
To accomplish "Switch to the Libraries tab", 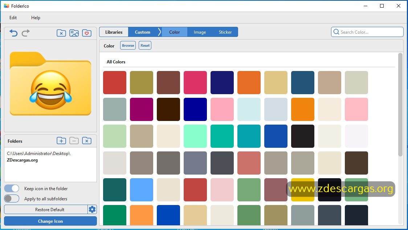I will (114, 32).
